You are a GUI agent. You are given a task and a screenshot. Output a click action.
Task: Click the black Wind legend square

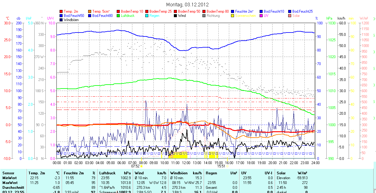176,16
